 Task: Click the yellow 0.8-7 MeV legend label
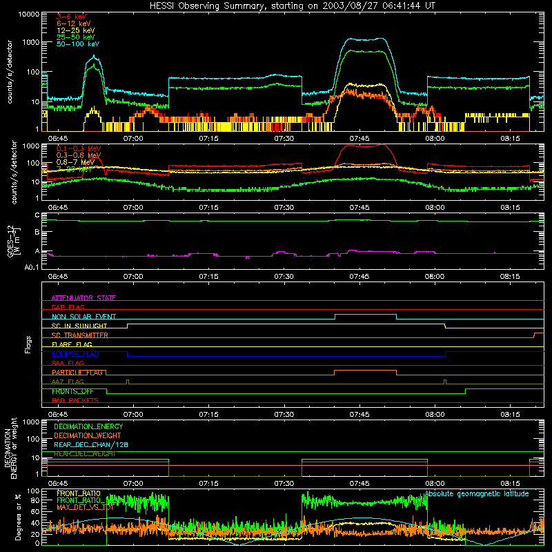pyautogui.click(x=75, y=162)
